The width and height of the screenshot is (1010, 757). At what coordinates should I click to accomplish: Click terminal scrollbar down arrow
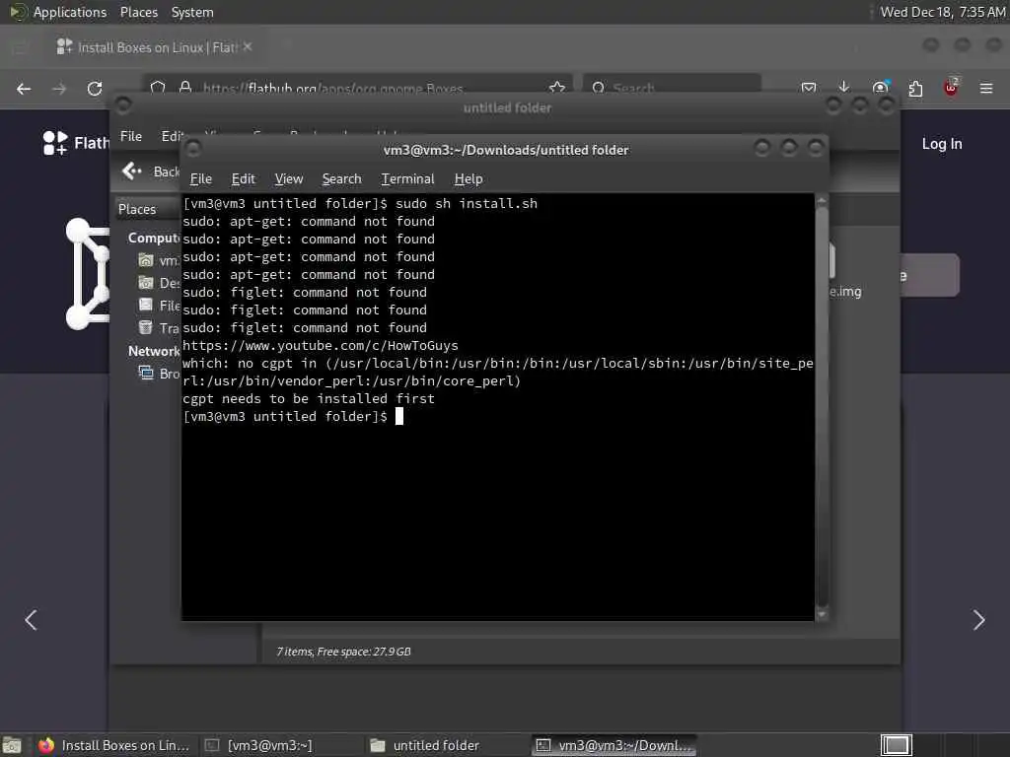point(822,615)
